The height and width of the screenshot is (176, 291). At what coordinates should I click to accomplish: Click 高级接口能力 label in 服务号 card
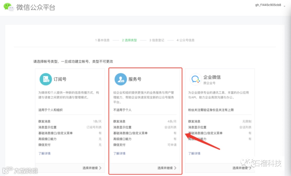tap(122, 139)
